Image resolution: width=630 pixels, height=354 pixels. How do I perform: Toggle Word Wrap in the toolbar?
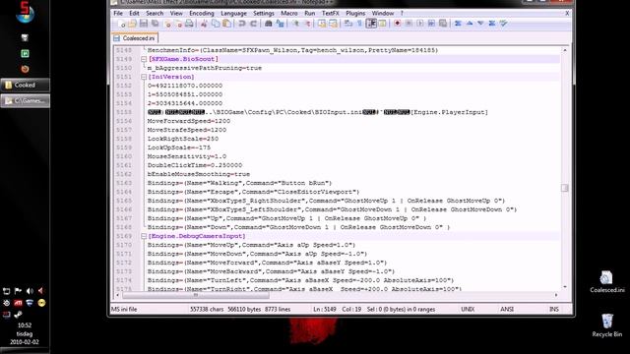(x=348, y=24)
